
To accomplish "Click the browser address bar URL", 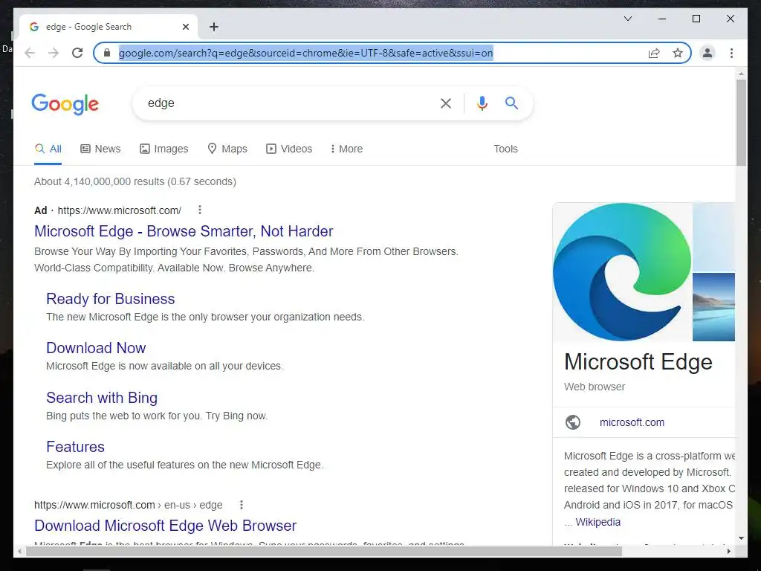I will pyautogui.click(x=305, y=53).
